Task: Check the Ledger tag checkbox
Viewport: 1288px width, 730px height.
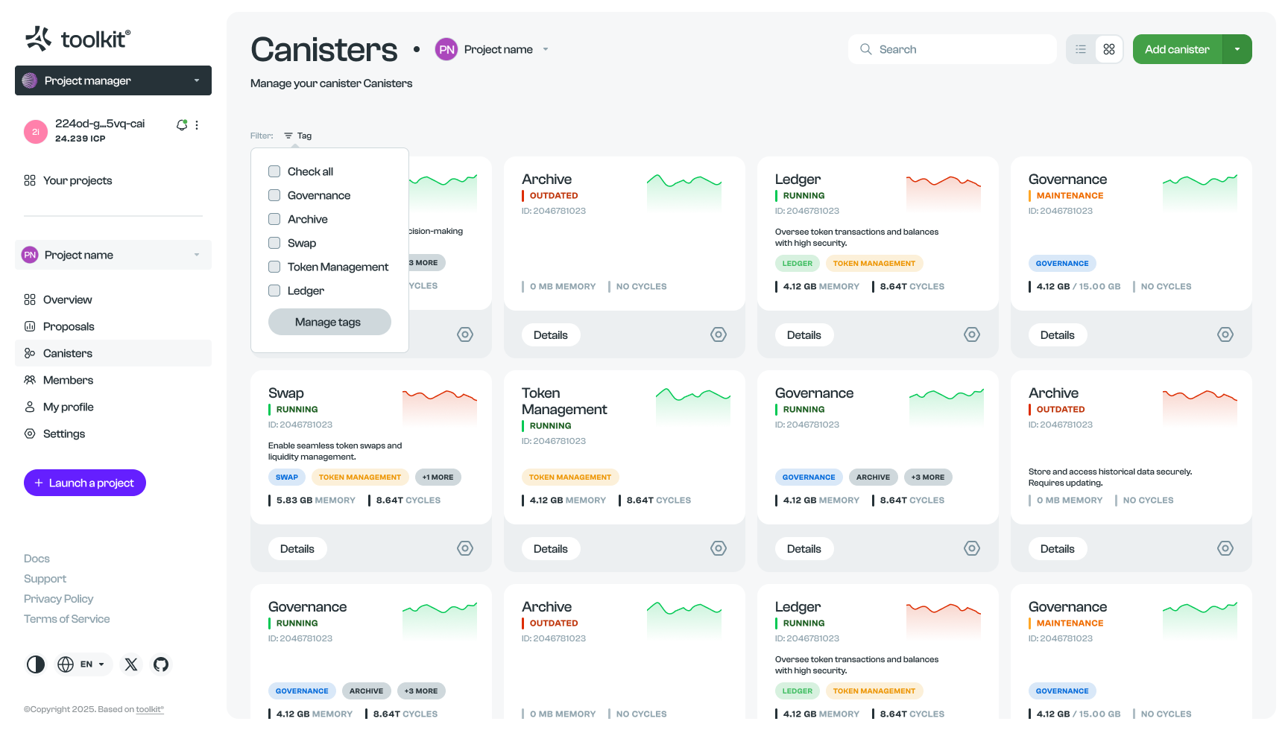Action: pyautogui.click(x=274, y=291)
